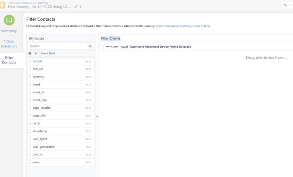The width and height of the screenshot is (293, 177).
Task: Click the back arrow beside Event Data
Action: pos(36,53)
